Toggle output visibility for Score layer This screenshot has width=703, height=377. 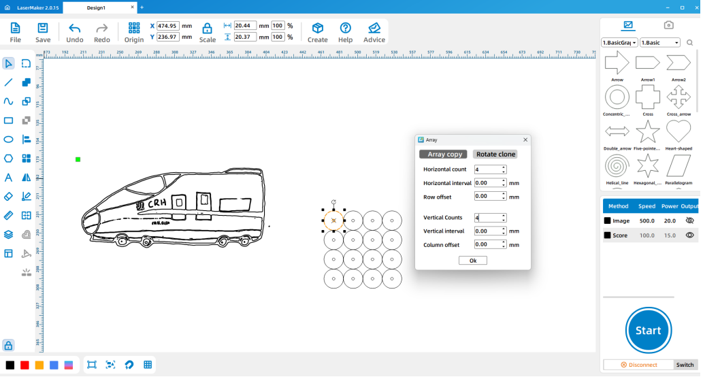[689, 235]
